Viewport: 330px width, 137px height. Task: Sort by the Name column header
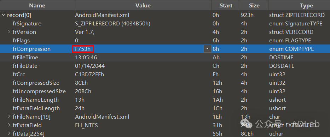coord(37,5)
